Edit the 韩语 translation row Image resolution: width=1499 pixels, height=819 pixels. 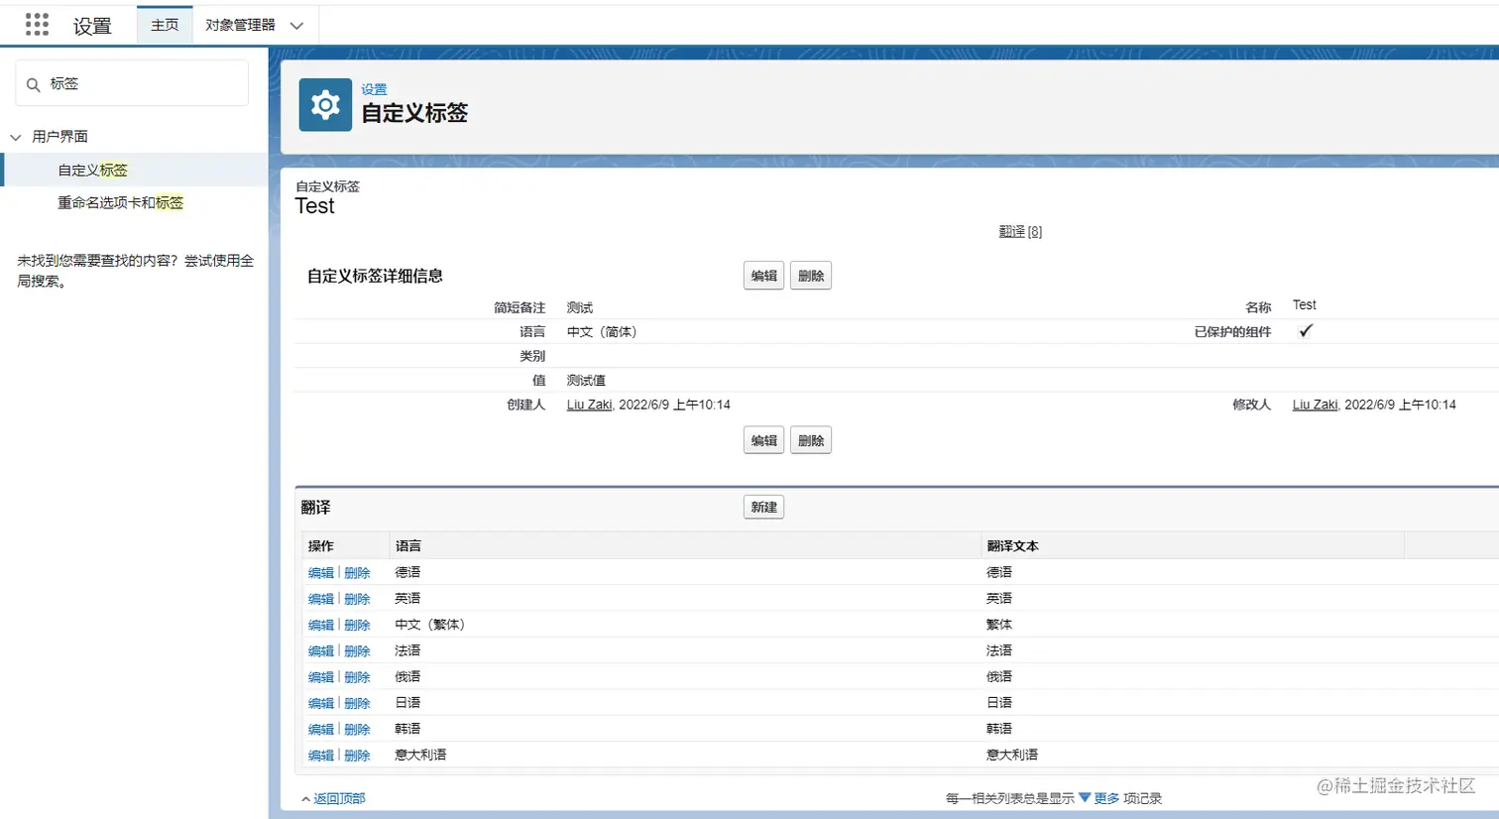[x=321, y=729]
